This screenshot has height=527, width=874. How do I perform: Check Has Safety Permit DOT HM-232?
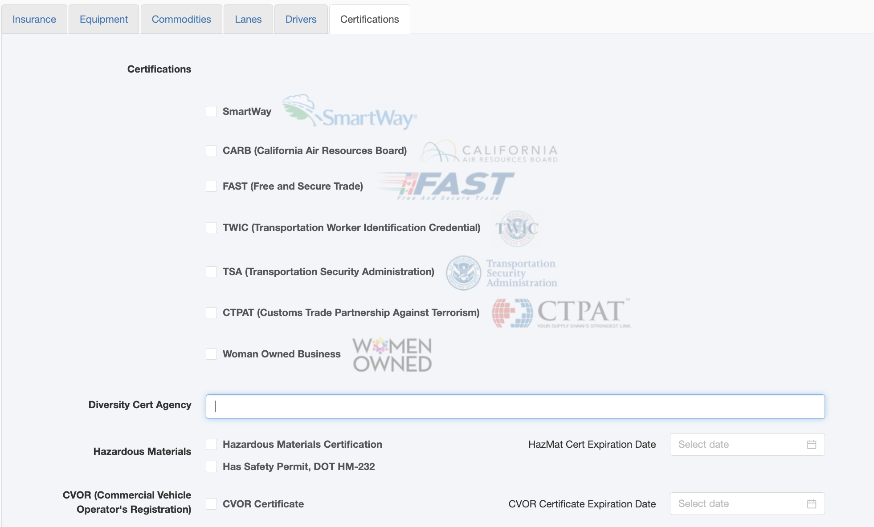pos(212,466)
